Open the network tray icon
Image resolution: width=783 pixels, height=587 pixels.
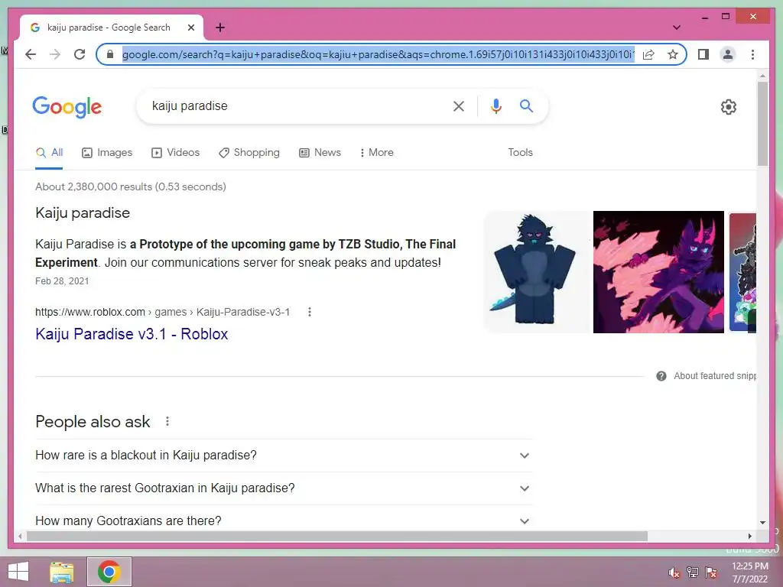(x=693, y=572)
